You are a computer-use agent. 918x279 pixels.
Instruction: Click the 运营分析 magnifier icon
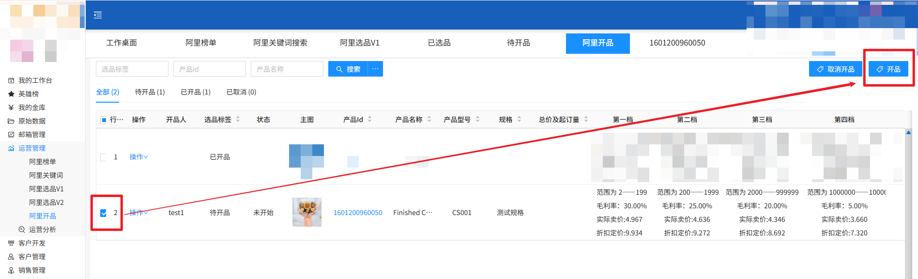pyautogui.click(x=22, y=230)
